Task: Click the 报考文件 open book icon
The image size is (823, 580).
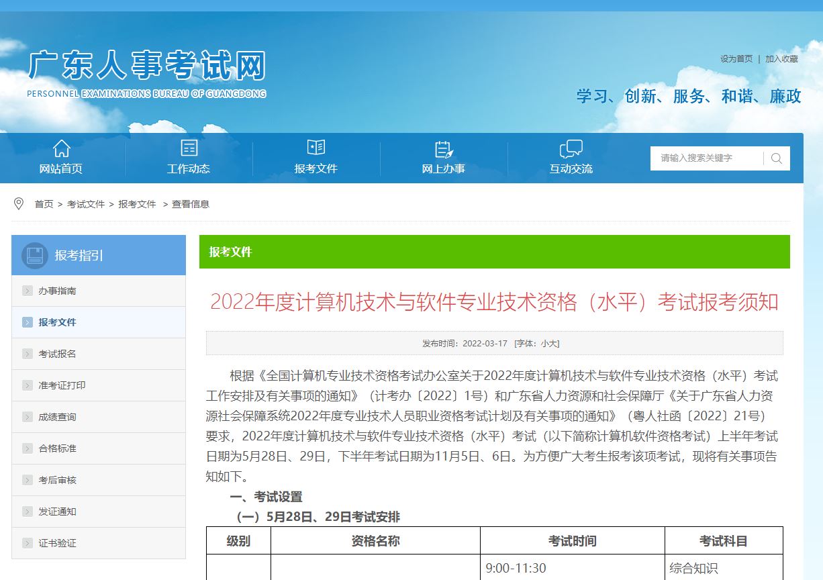Action: 316,148
